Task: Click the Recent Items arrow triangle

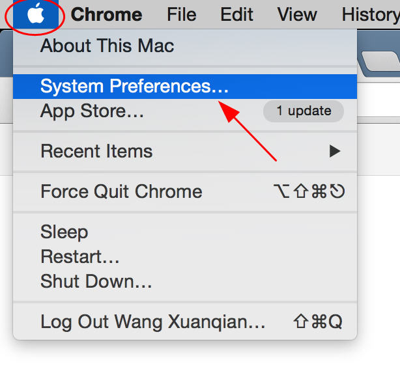Action: (335, 152)
